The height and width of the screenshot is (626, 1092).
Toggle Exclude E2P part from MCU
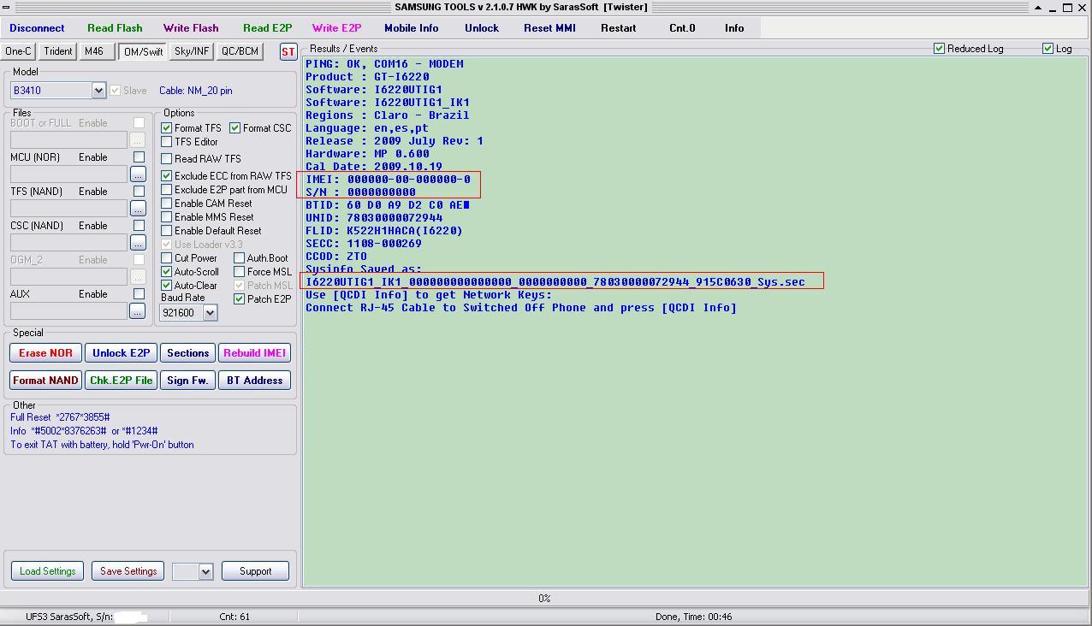pyautogui.click(x=167, y=190)
